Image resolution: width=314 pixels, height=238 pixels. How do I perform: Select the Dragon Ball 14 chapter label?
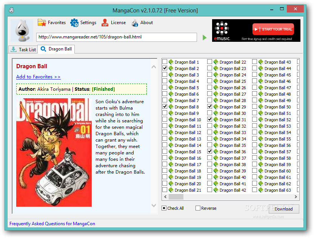(188, 145)
